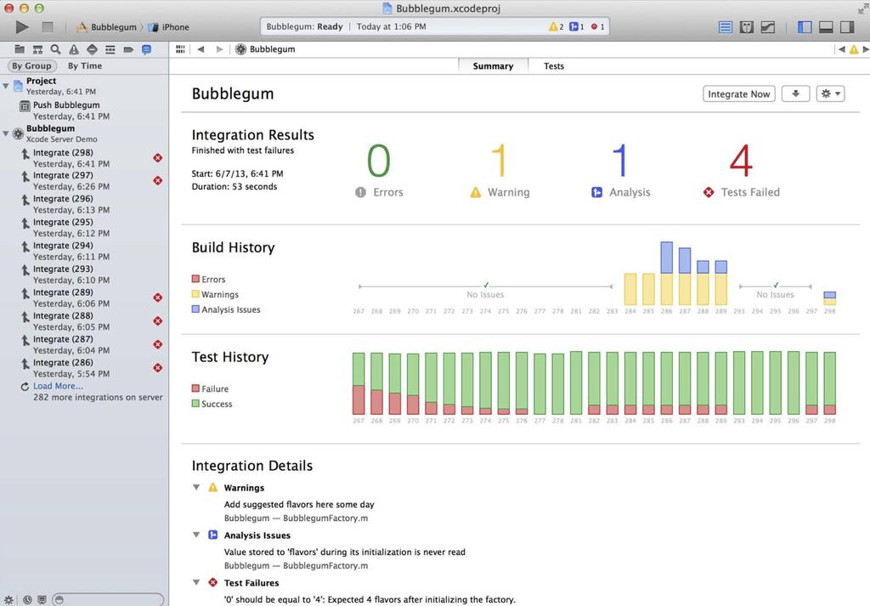Open the Log navigator
The width and height of the screenshot is (870, 606).
coord(146,49)
